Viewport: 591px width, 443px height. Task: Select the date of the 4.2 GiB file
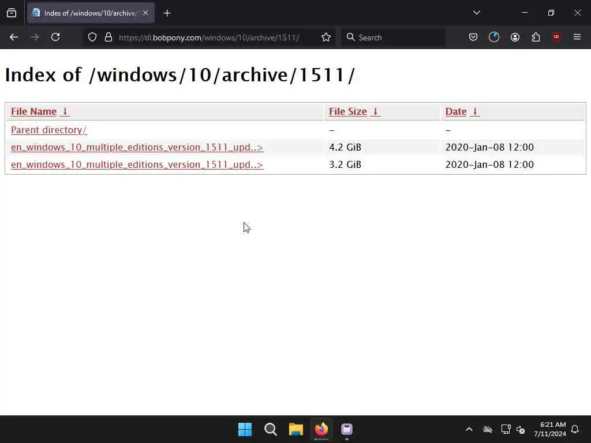pyautogui.click(x=489, y=147)
